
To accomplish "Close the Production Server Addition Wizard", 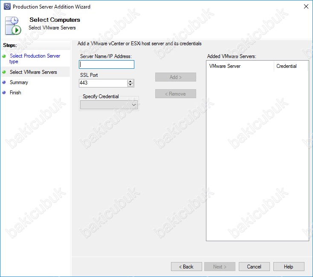I will point(306,6).
